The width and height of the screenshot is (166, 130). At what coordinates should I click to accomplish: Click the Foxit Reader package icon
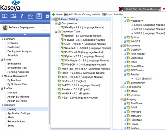pyautogui.click(x=128, y=54)
